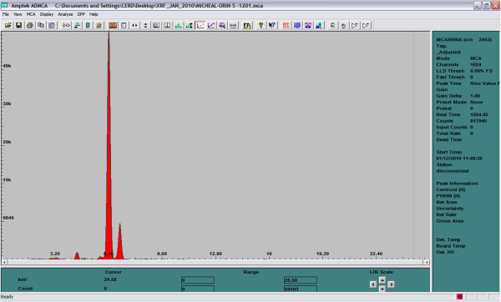The height and width of the screenshot is (302, 501).
Task: Click the green peaks toolbar icon
Action: pos(179,25)
